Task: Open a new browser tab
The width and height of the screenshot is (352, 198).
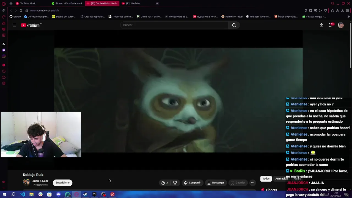Action: pyautogui.click(x=157, y=3)
